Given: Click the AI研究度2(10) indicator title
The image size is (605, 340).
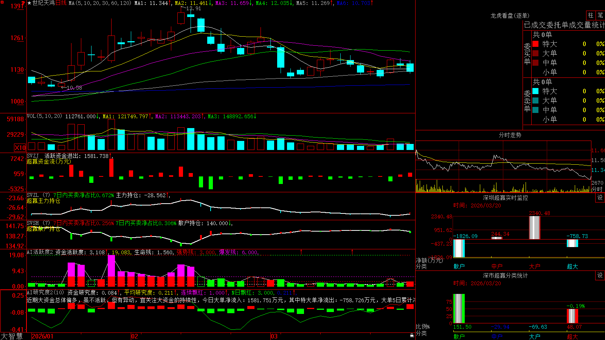Looking at the screenshot, I should point(45,292).
